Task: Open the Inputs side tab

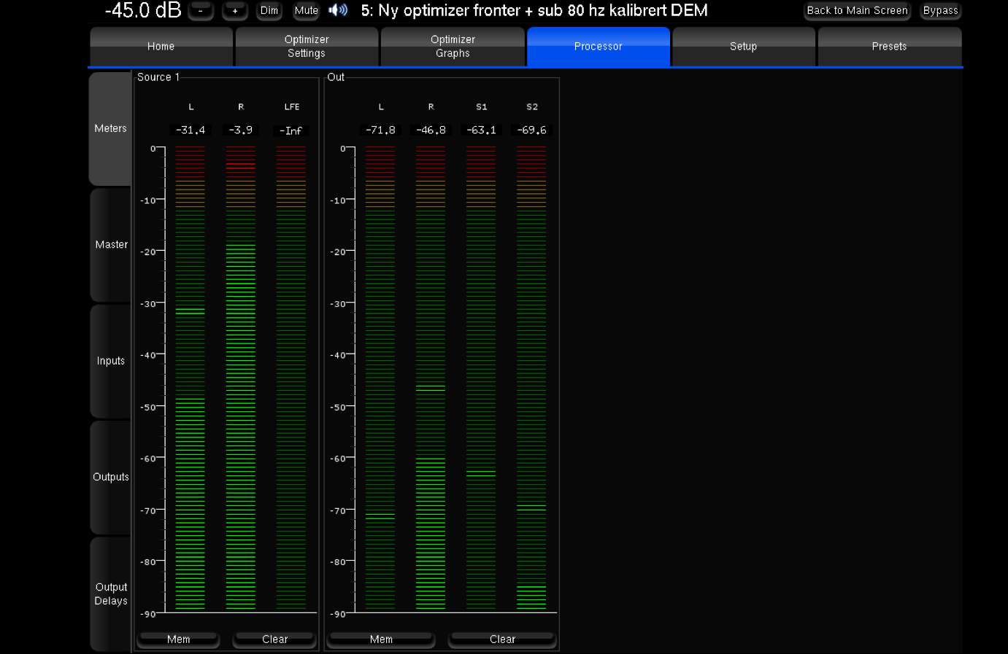Action: [x=110, y=361]
